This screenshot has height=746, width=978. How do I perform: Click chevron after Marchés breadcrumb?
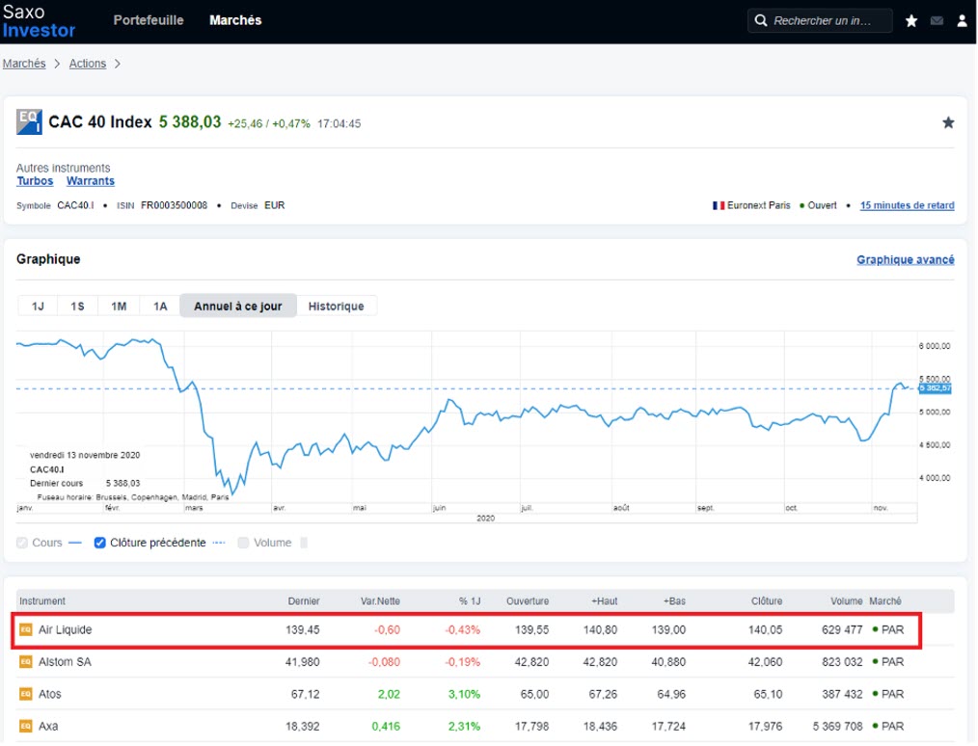point(57,64)
